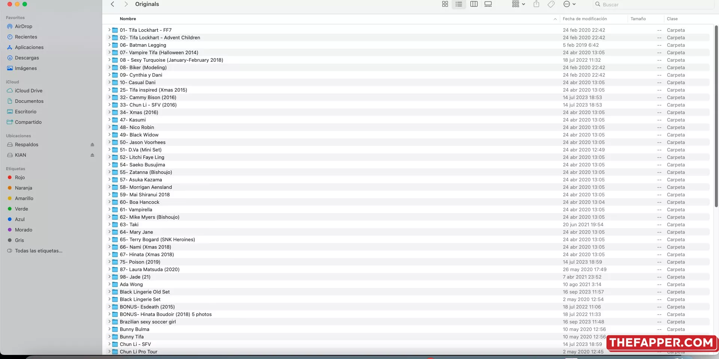719x359 pixels.
Task: Click the Edit Tags toolbar icon
Action: pyautogui.click(x=551, y=4)
